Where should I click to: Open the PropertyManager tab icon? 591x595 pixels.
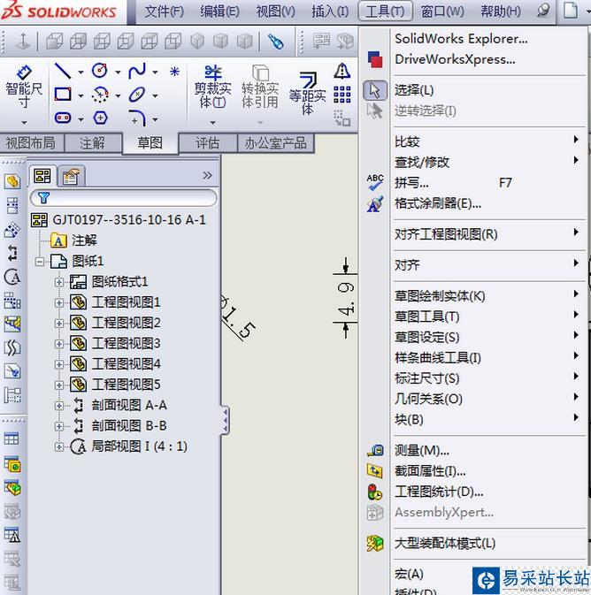(x=71, y=176)
